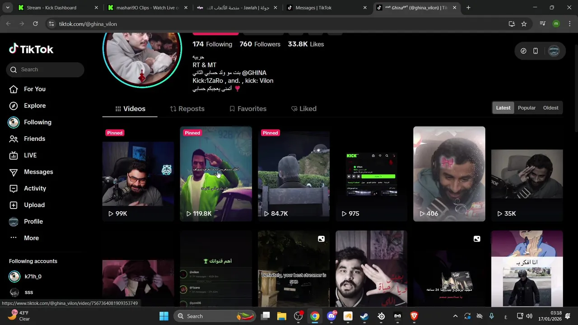This screenshot has width=578, height=325.
Task: Switch to the Liked tab
Action: point(304,109)
